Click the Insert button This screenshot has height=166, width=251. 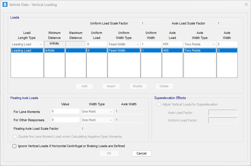(x=111, y=86)
